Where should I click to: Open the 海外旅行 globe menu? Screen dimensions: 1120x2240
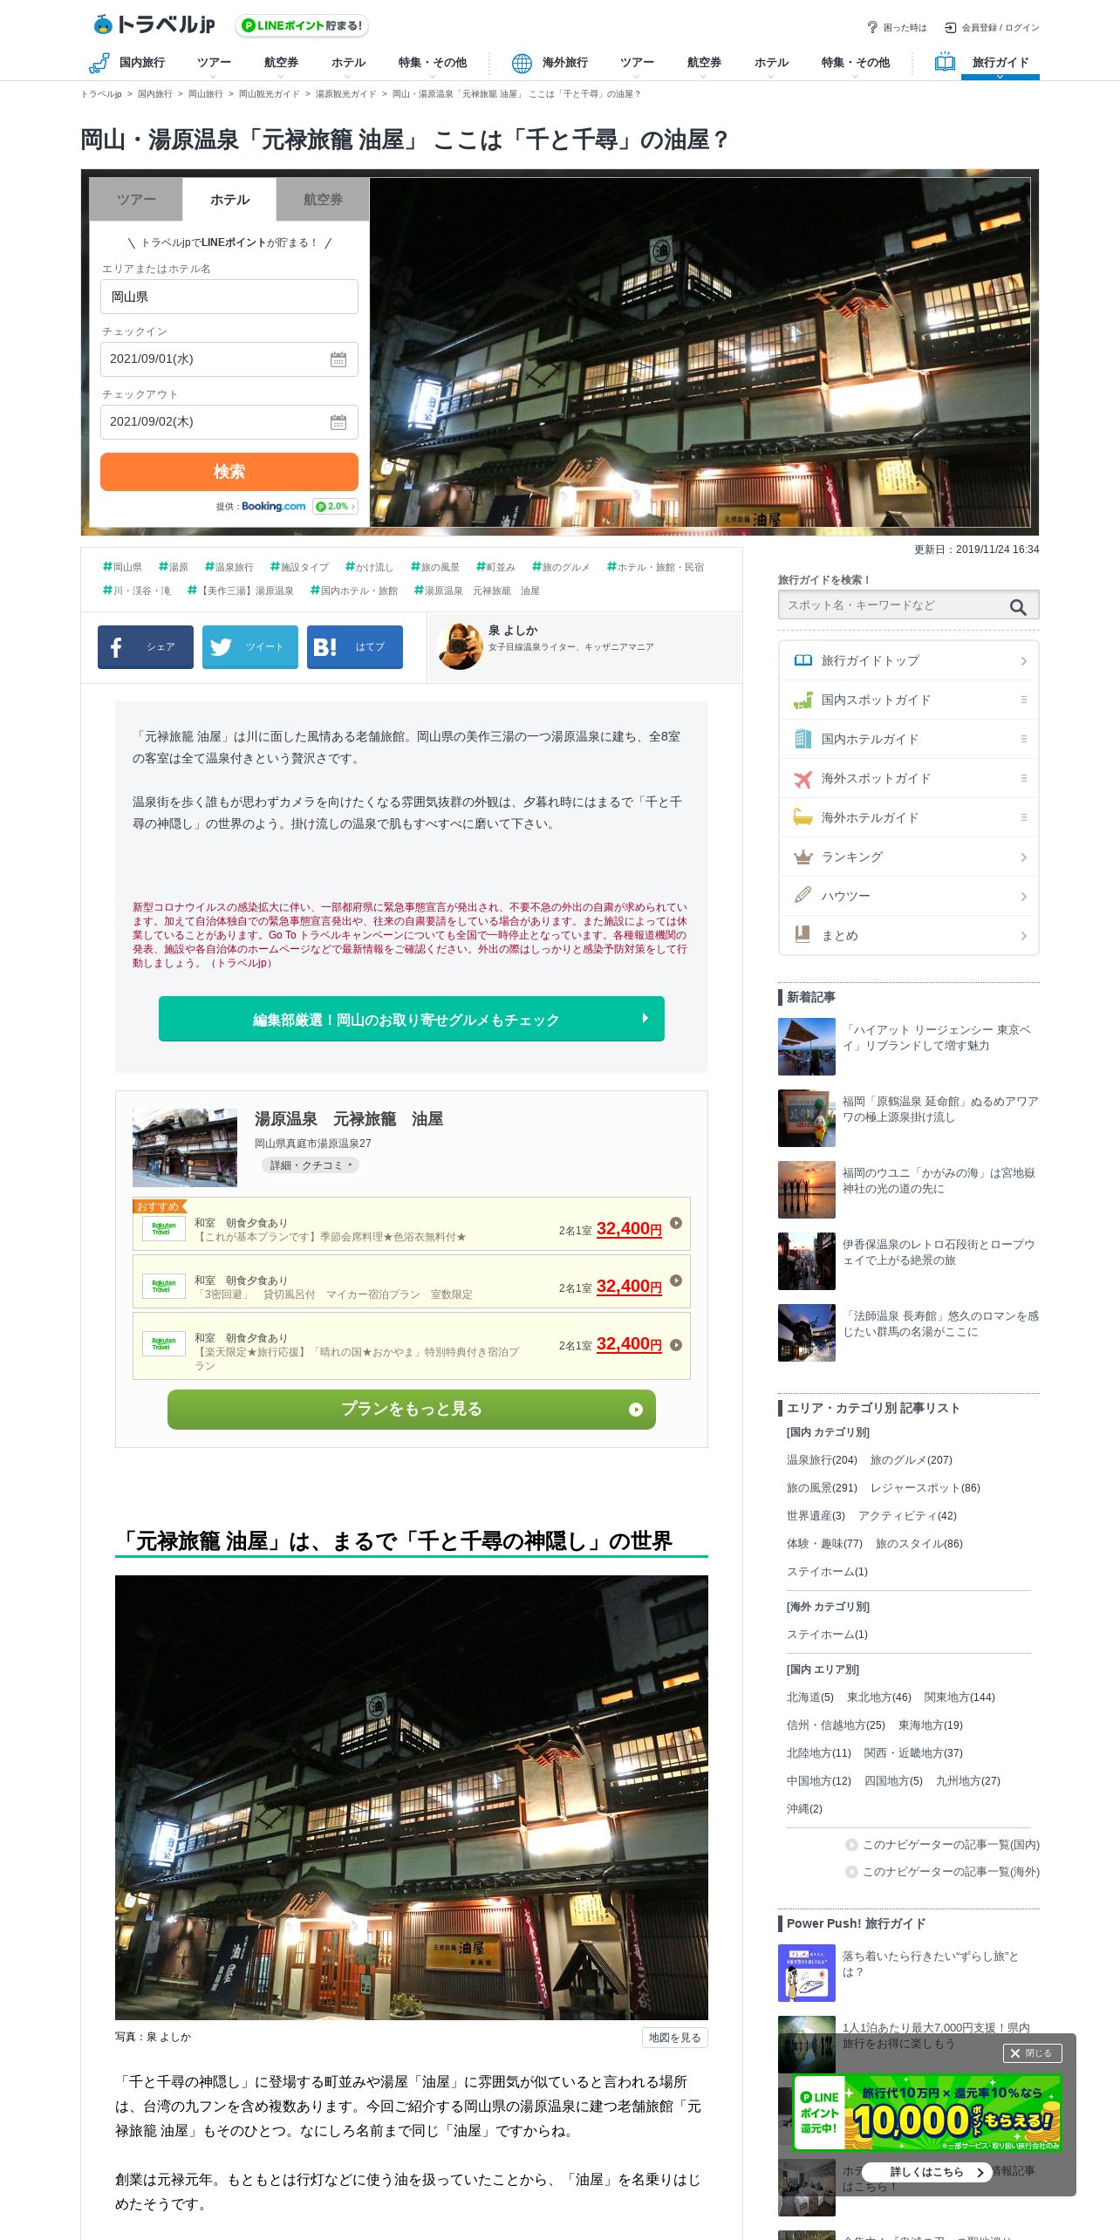pos(550,63)
